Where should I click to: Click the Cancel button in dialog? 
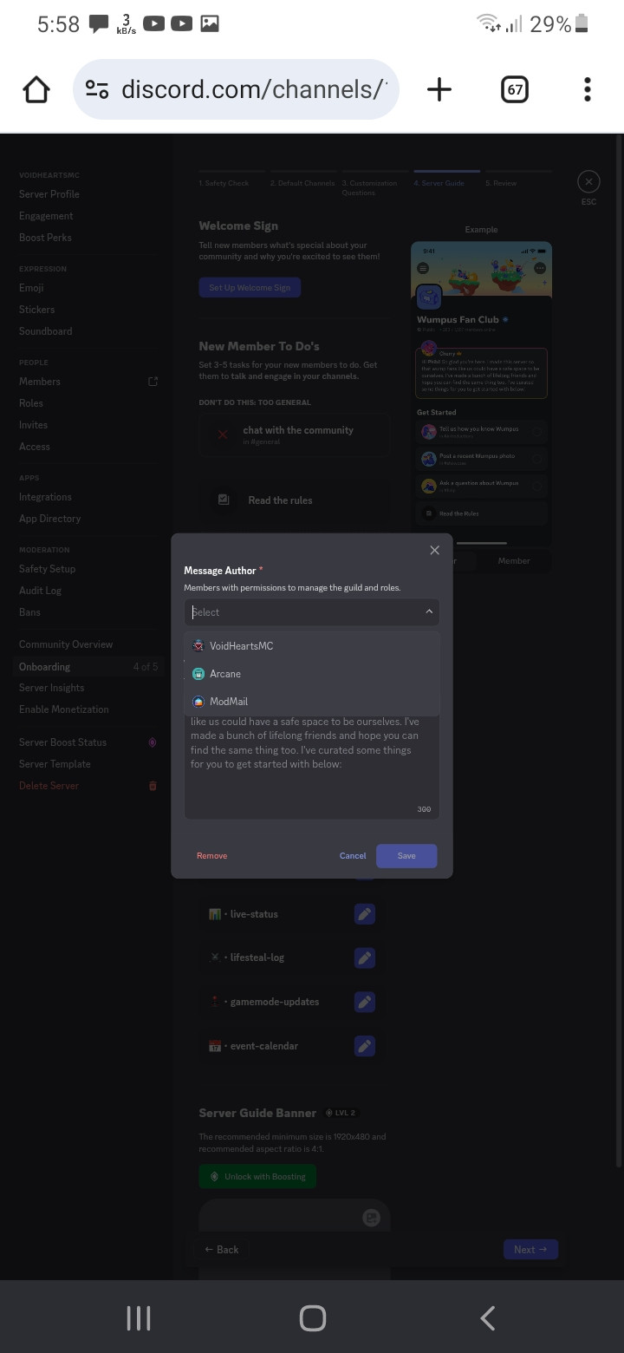(353, 856)
